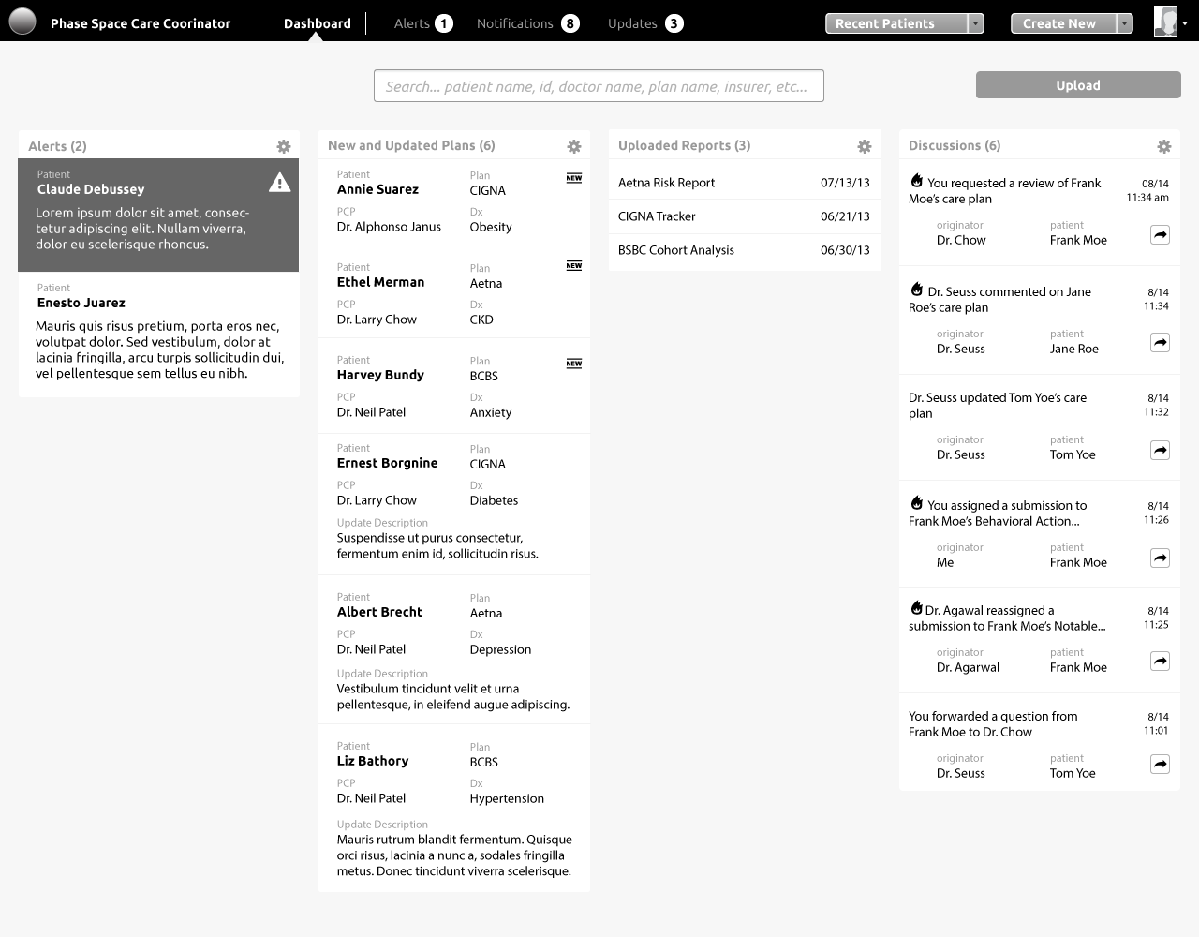Open patient Harvey Bundy
The image size is (1199, 937).
380,375
